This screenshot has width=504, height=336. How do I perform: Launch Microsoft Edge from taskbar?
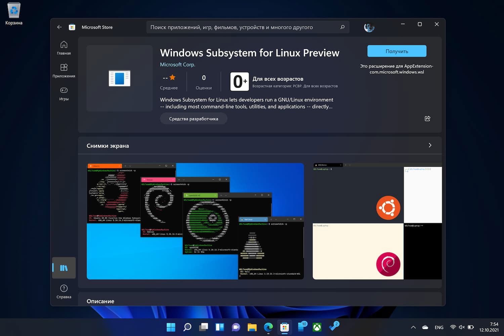(x=268, y=327)
